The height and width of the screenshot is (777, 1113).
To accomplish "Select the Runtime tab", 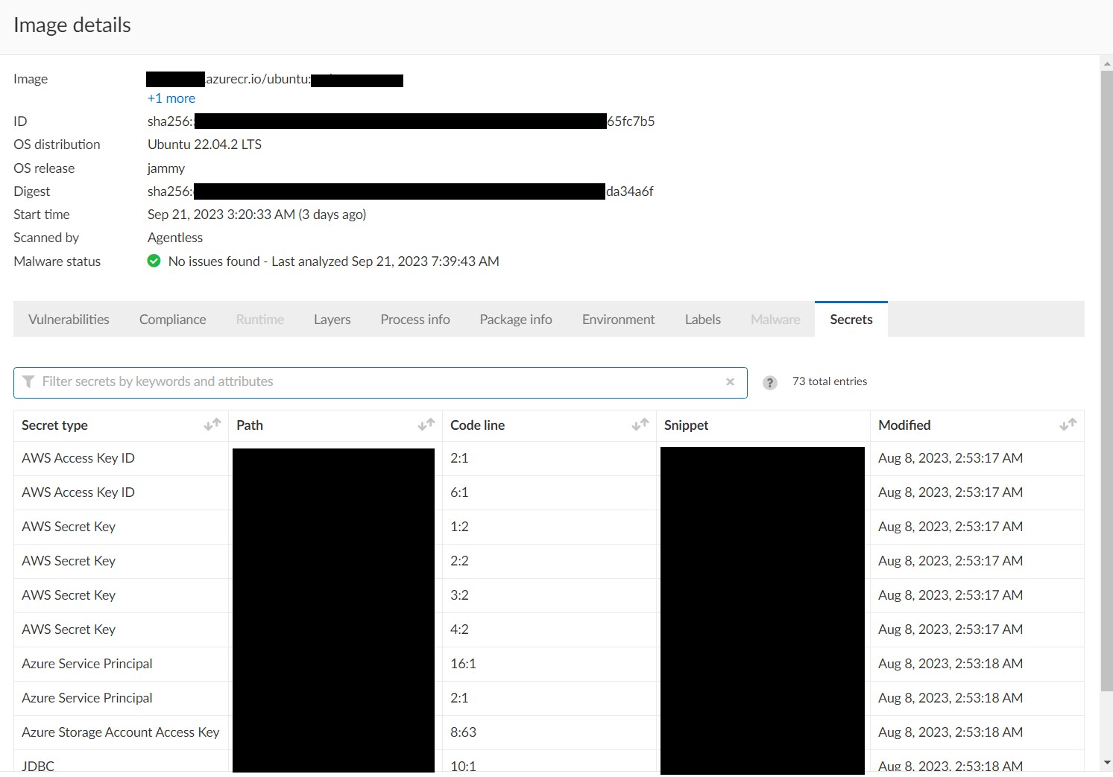I will 260,320.
